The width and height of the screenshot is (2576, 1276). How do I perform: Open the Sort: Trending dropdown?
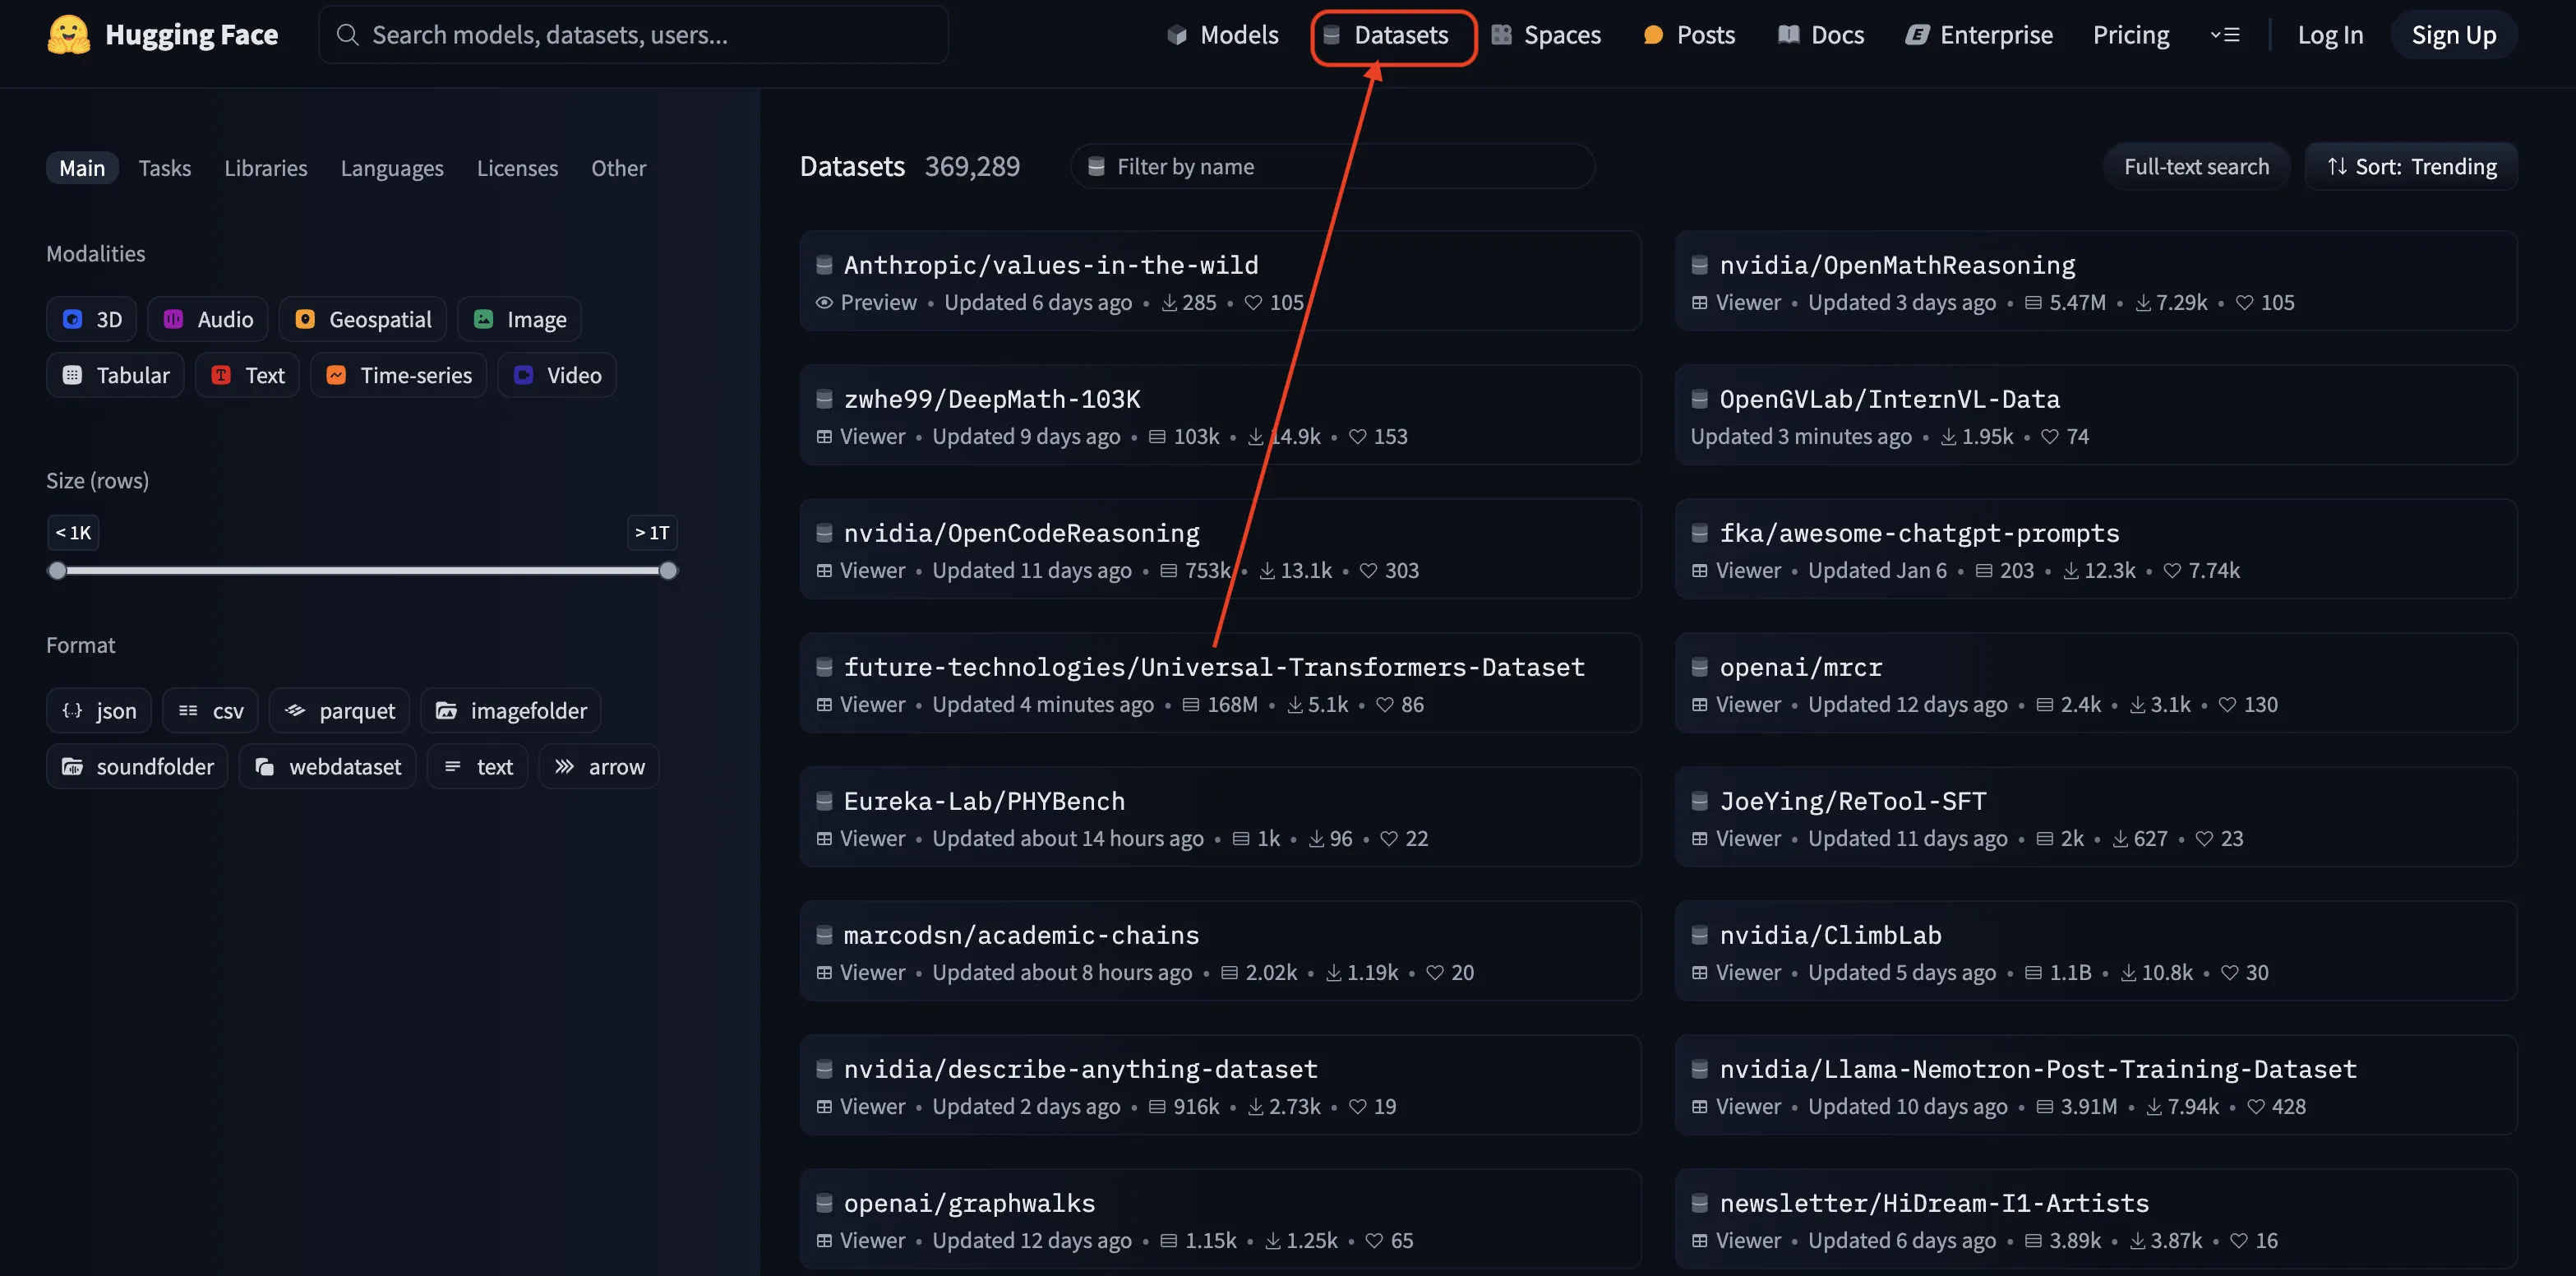pyautogui.click(x=2411, y=166)
